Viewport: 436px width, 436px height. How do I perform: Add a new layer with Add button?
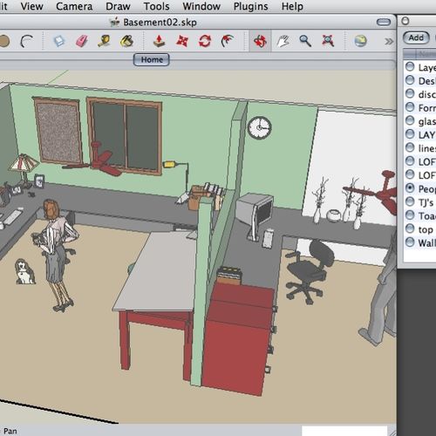click(x=416, y=37)
